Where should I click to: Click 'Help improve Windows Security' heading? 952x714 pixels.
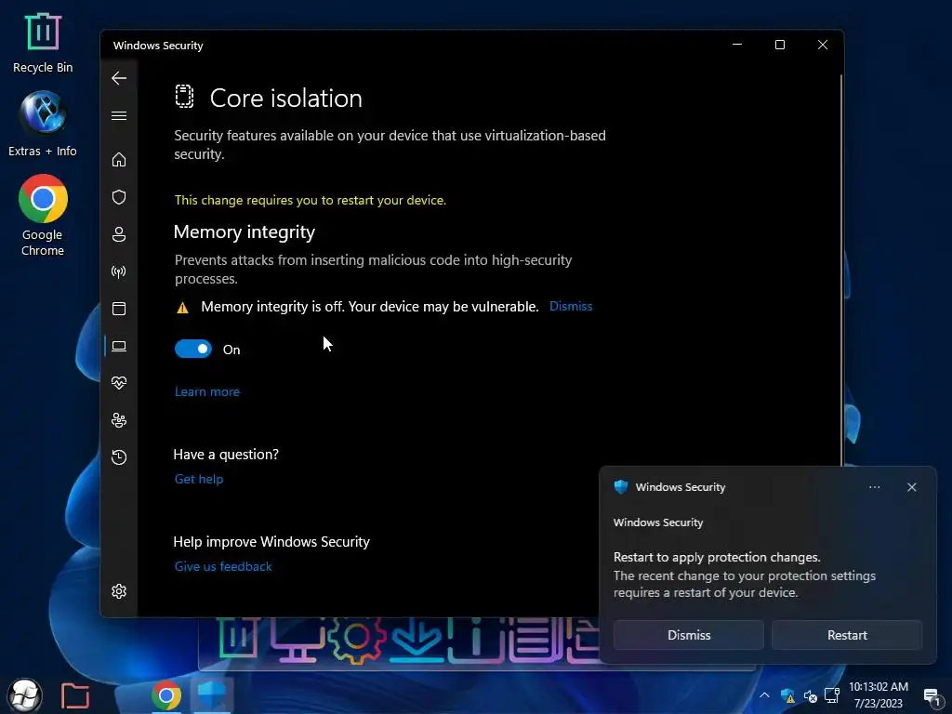[x=271, y=542]
